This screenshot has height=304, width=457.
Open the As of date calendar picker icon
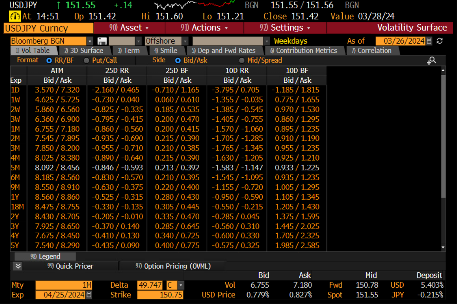[x=429, y=41]
